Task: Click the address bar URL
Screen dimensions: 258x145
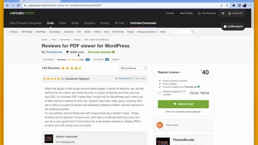Action: [64, 5]
